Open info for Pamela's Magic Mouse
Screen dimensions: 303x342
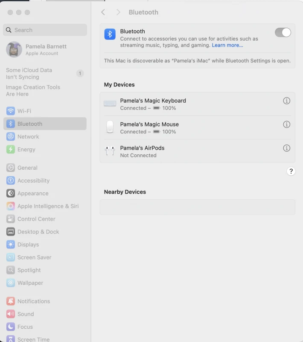click(286, 124)
